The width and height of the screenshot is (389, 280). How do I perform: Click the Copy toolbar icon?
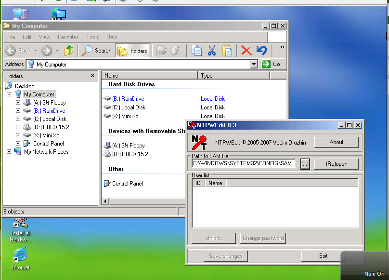(196, 50)
